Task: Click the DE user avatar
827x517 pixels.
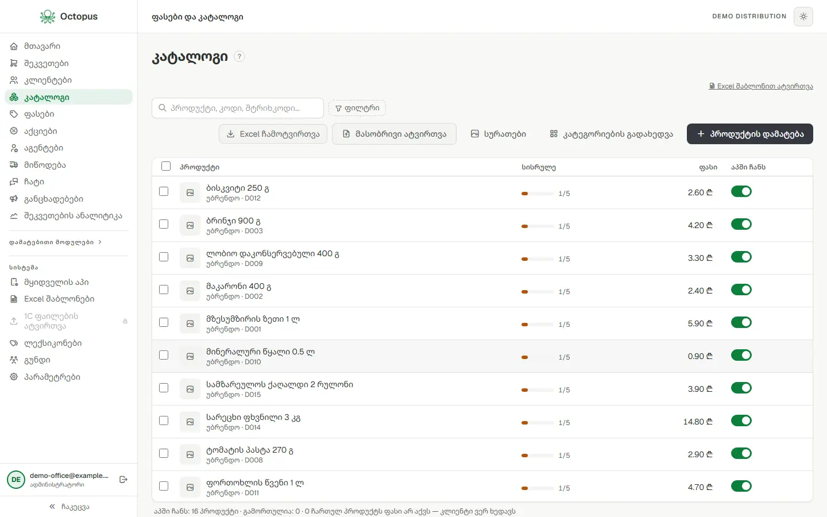Action: (16, 480)
